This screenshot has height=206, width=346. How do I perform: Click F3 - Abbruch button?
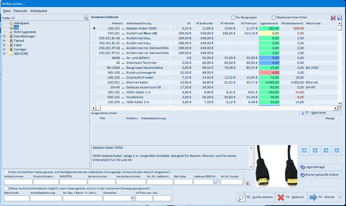pyautogui.click(x=291, y=197)
